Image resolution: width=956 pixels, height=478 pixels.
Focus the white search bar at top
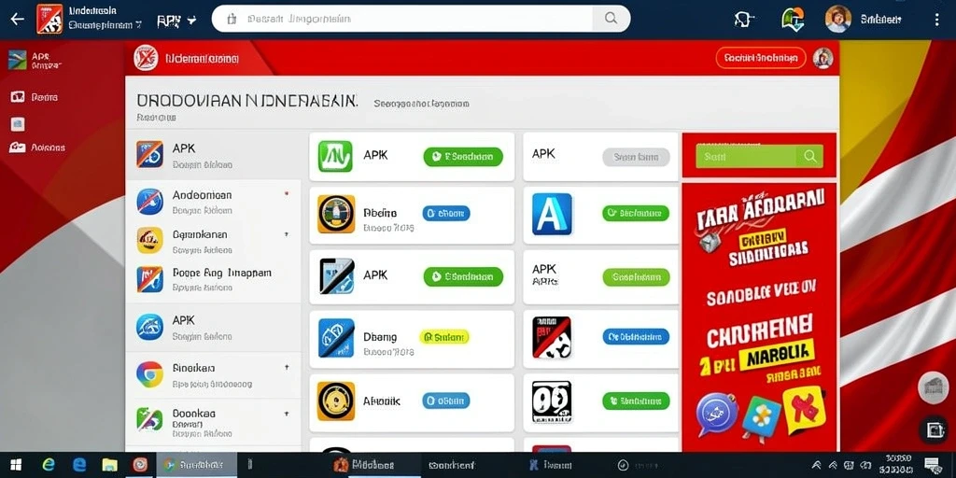click(421, 19)
